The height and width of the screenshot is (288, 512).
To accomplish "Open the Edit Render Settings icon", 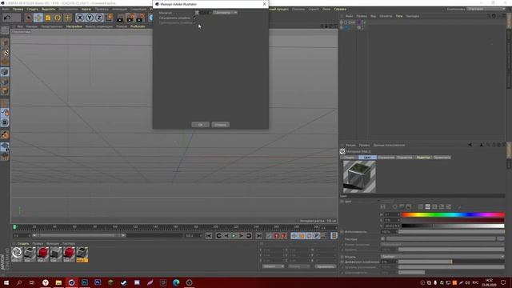I will [x=141, y=18].
